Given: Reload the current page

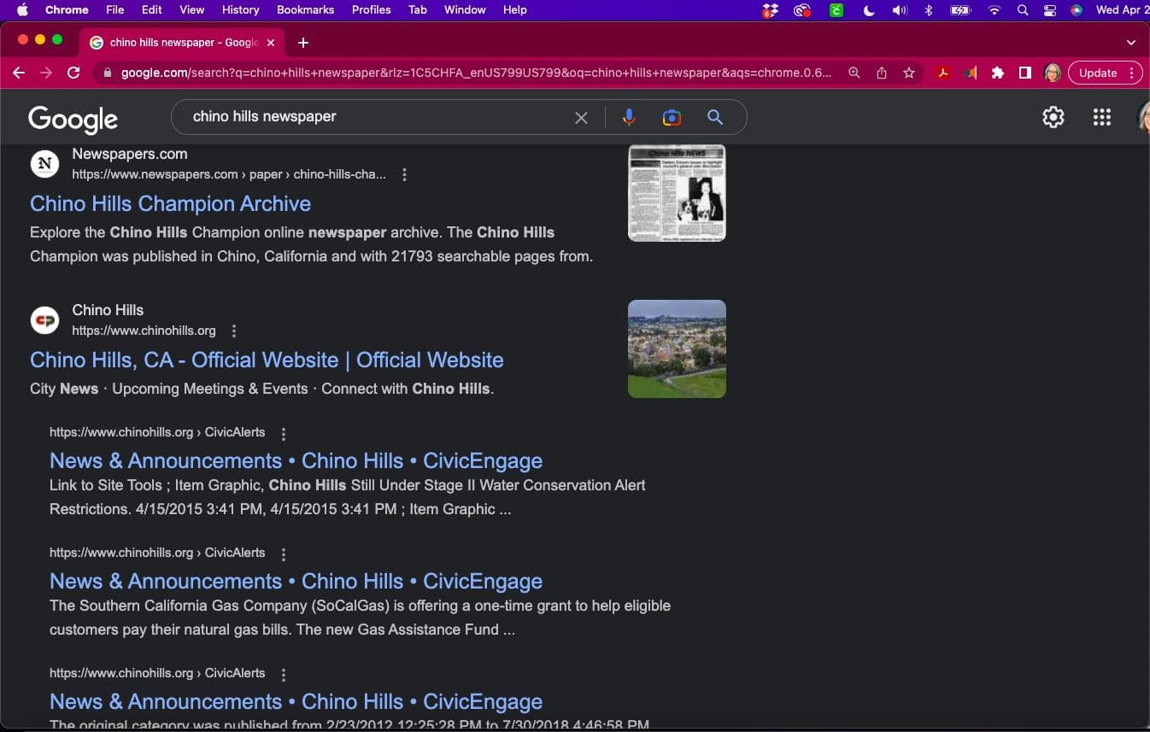Looking at the screenshot, I should 73,73.
